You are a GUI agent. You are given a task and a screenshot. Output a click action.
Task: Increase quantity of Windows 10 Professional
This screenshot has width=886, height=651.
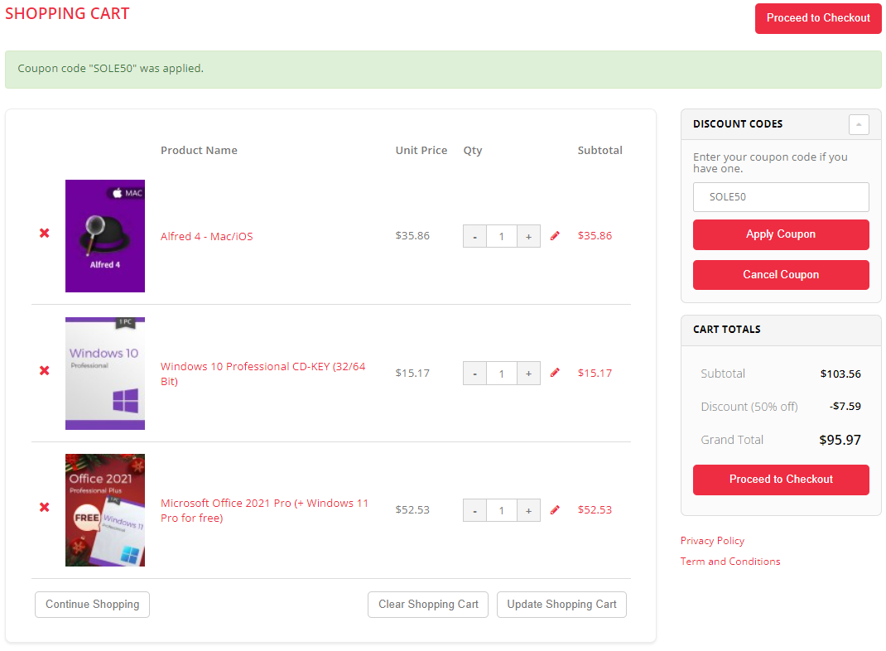(x=528, y=374)
